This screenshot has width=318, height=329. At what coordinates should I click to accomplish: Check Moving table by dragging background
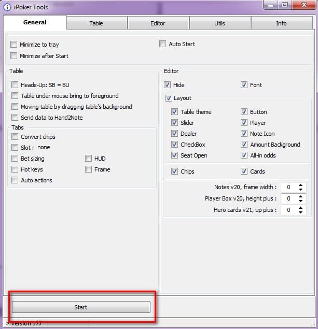click(15, 107)
